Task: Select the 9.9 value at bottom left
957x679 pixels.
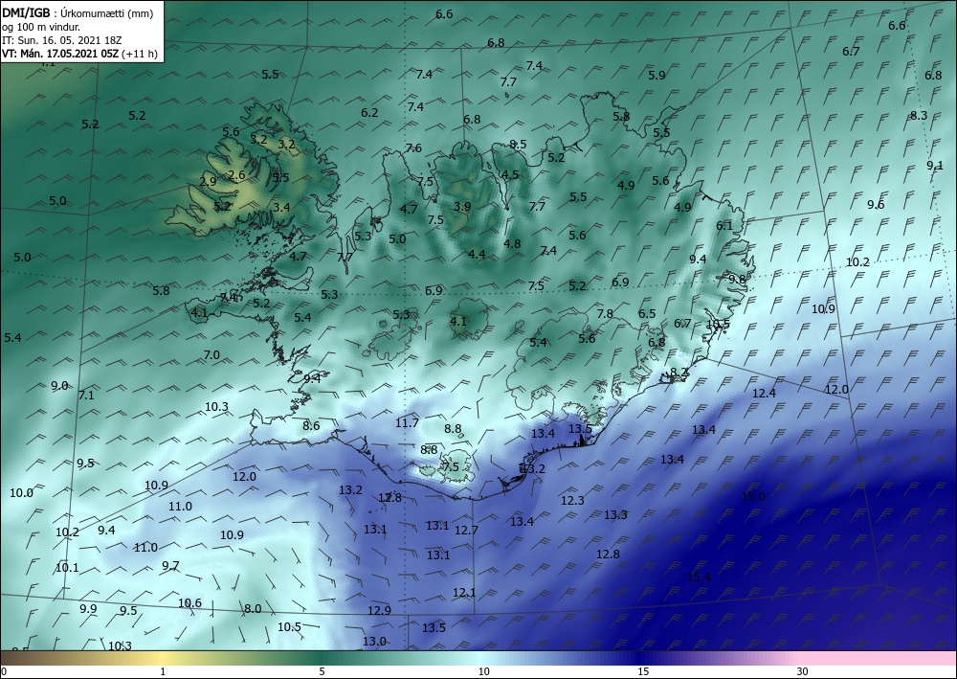Action: click(88, 609)
